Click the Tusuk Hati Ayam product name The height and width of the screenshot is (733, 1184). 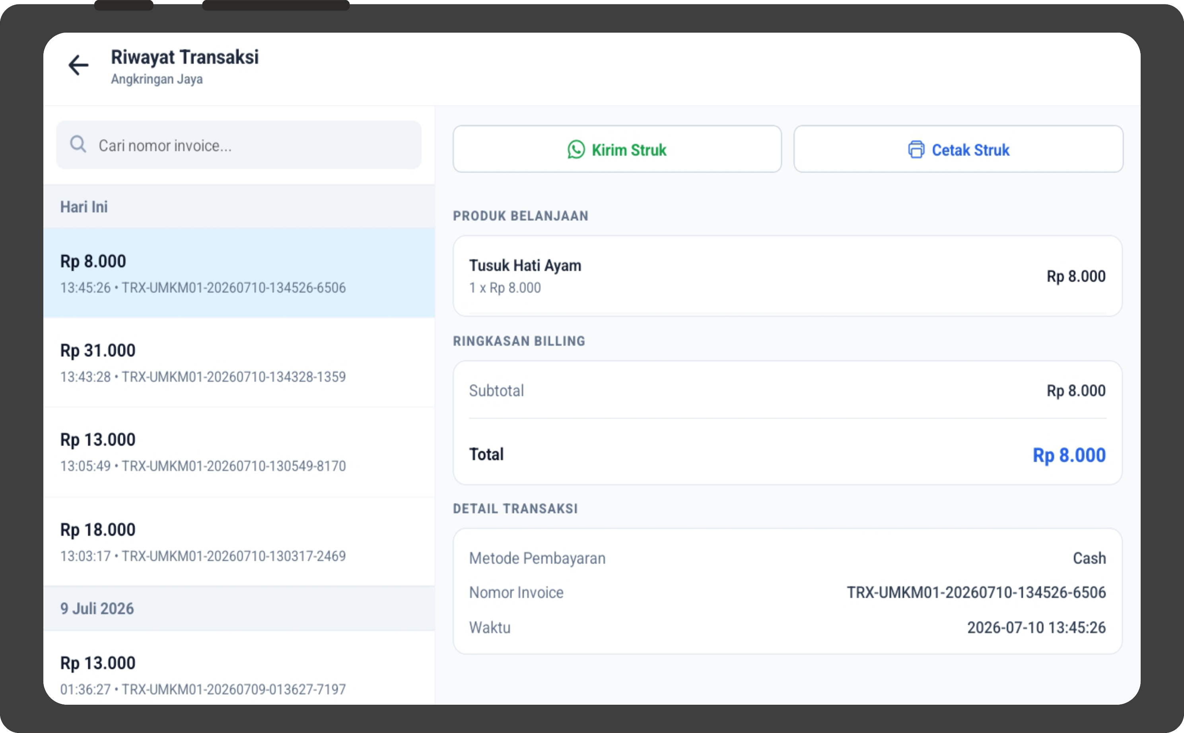(525, 266)
